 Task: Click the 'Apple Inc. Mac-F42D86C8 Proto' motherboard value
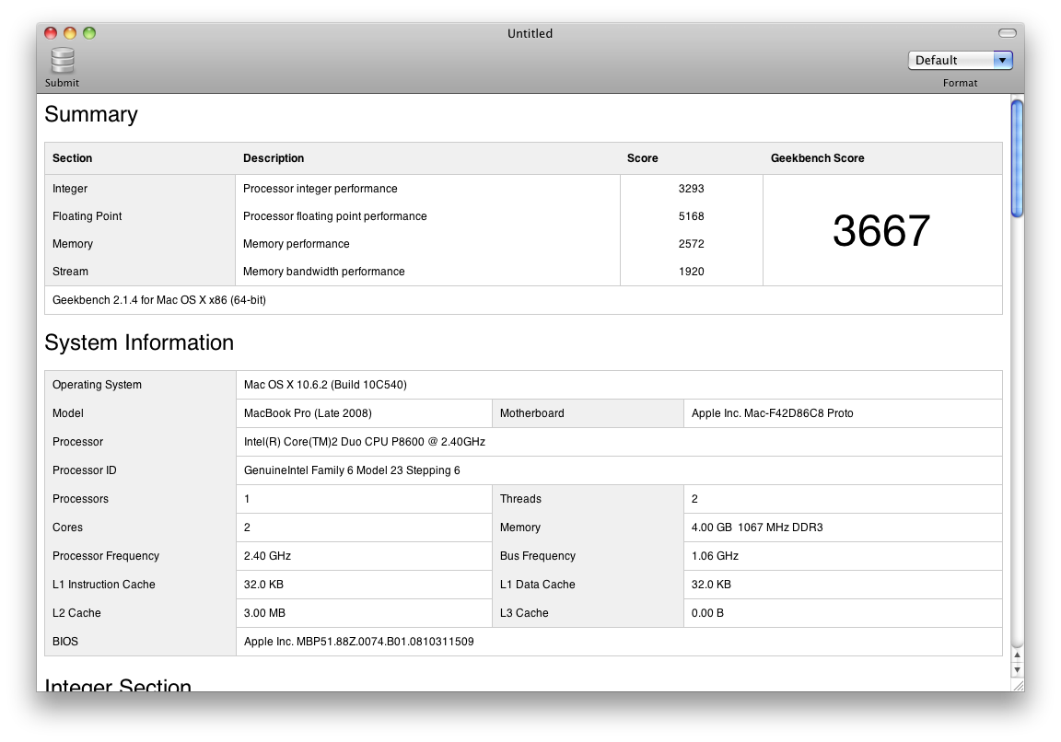coord(772,413)
